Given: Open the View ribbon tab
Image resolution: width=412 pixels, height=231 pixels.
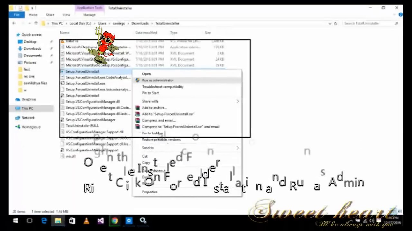Looking at the screenshot, I should [x=66, y=15].
